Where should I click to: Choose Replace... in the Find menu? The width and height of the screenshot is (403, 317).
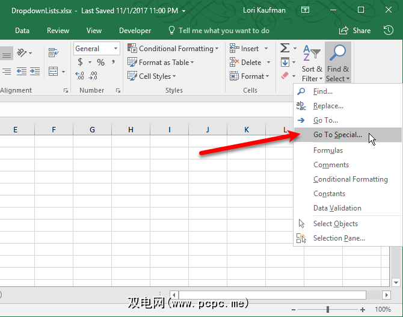[x=328, y=106]
